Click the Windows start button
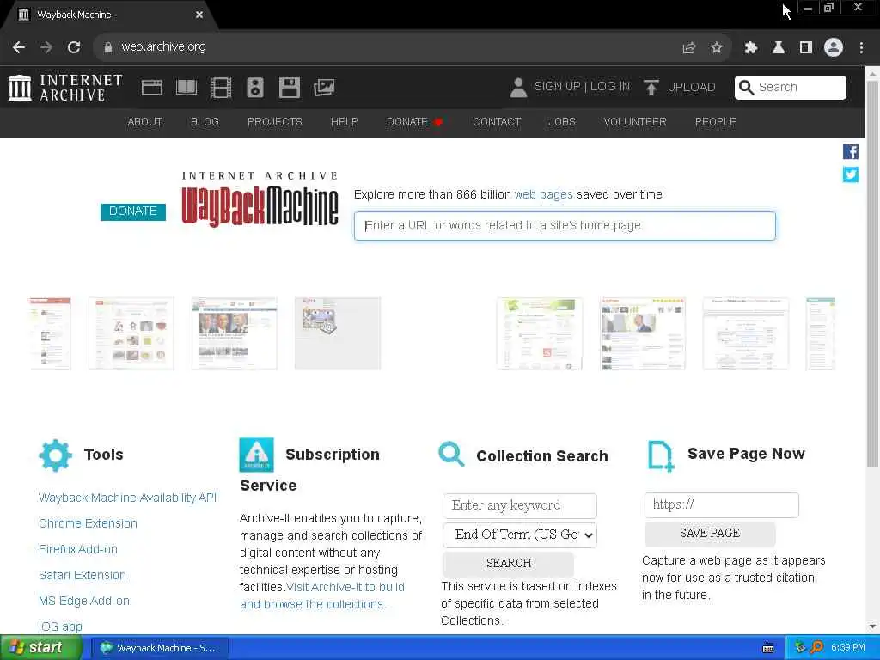Image resolution: width=880 pixels, height=660 pixels. [40, 648]
